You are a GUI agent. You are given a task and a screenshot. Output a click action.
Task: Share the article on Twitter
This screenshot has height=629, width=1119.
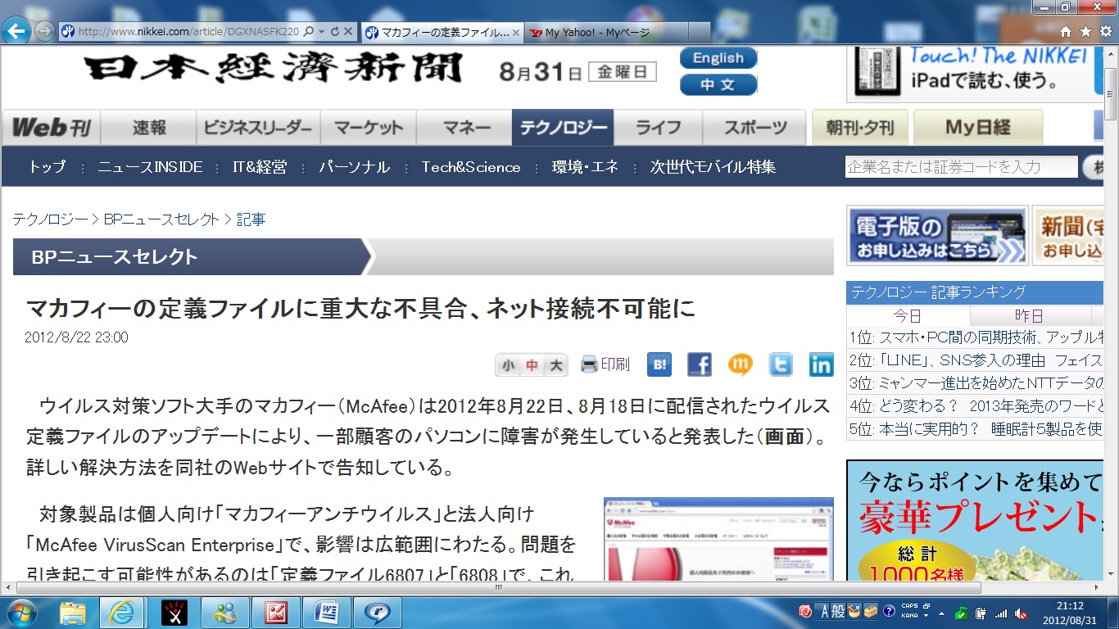point(781,364)
